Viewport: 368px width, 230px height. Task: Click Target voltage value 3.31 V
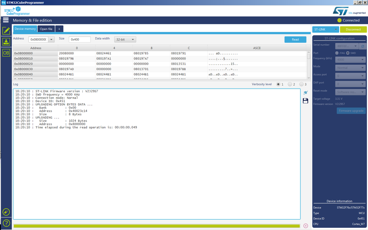pos(339,99)
